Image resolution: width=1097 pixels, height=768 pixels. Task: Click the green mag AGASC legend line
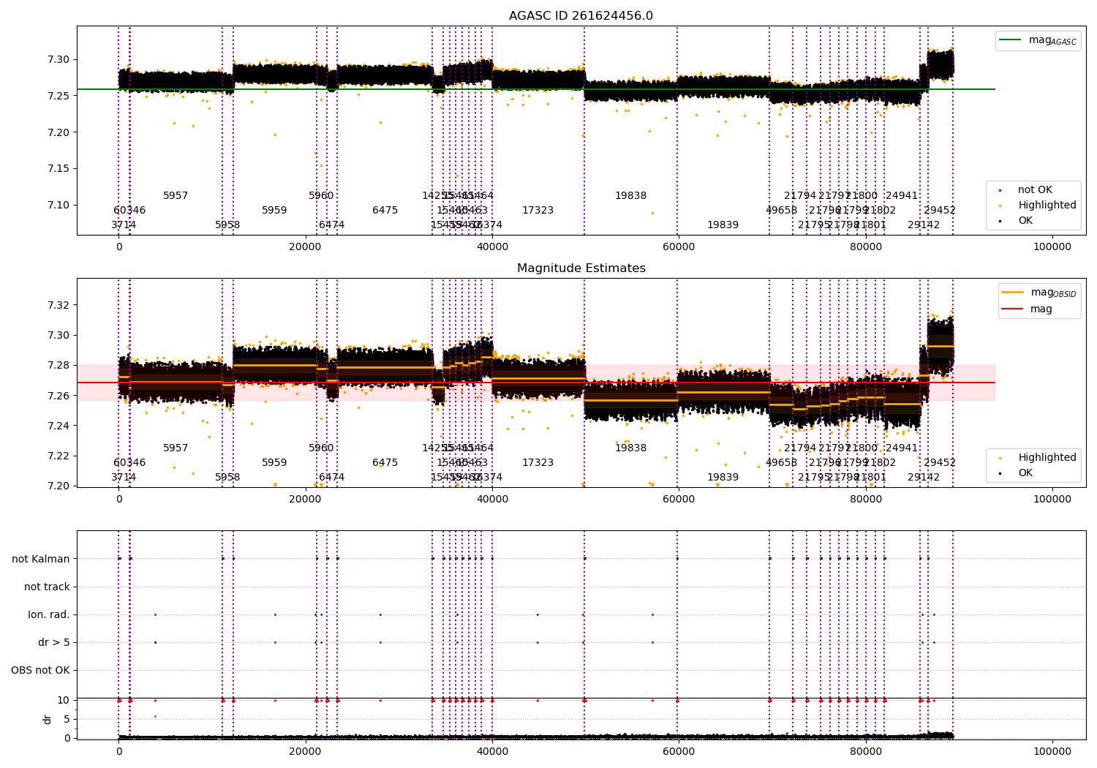[1010, 40]
